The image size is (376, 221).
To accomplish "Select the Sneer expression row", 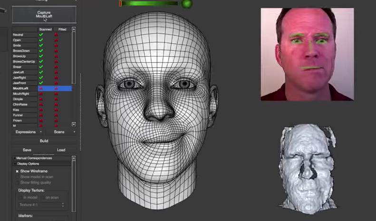I will click(x=42, y=67).
